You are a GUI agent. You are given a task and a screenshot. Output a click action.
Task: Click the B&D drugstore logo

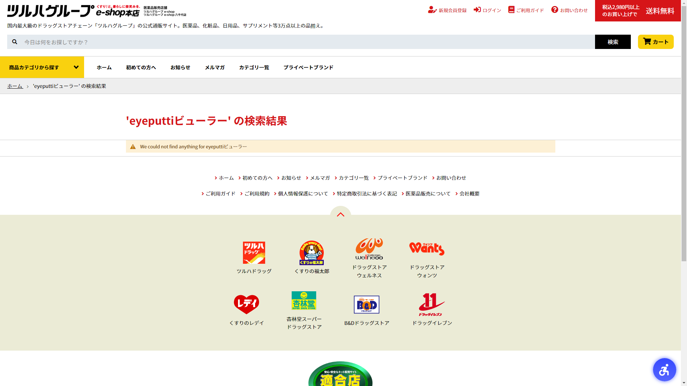pos(366,305)
